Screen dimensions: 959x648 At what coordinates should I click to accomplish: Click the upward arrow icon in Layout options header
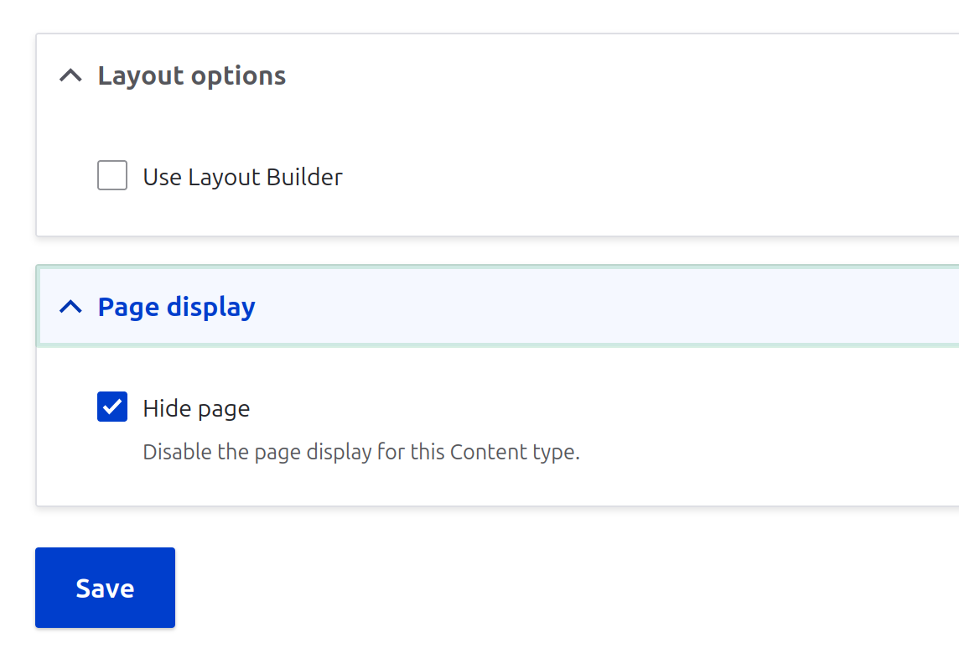point(70,75)
